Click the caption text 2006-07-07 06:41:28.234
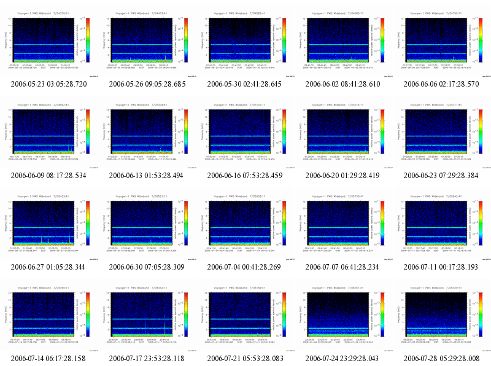491x366 pixels. pyautogui.click(x=342, y=267)
